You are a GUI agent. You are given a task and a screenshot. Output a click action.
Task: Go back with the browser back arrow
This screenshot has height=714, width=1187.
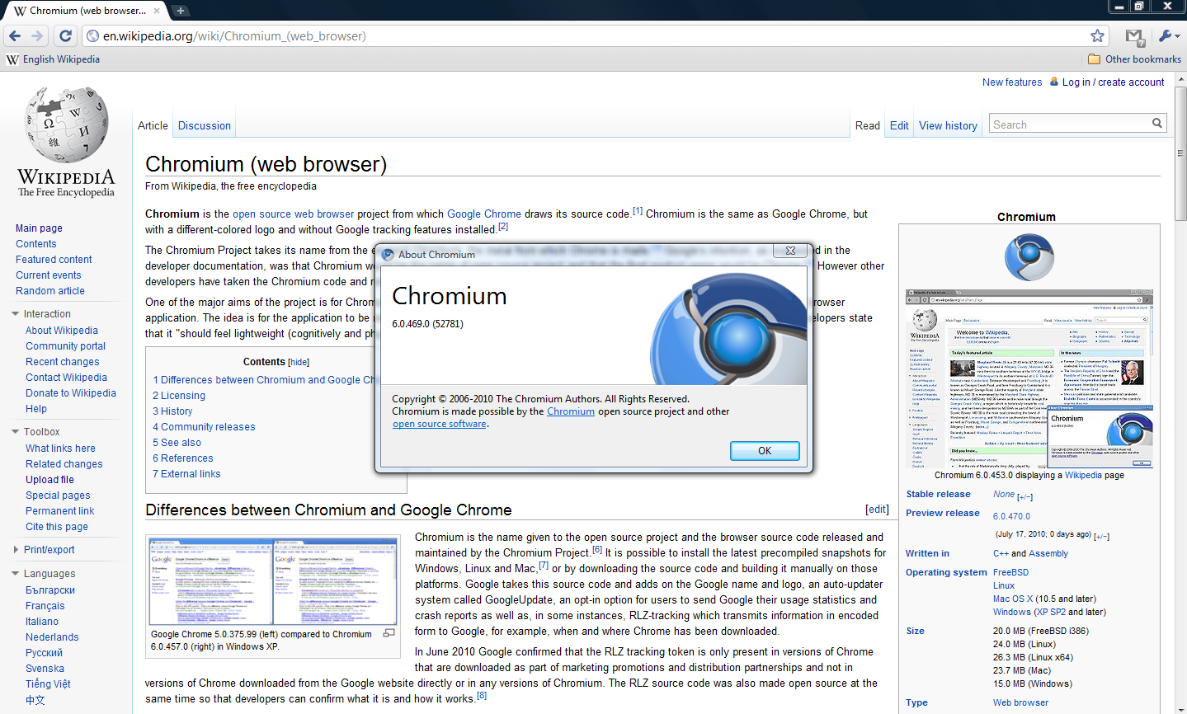pyautogui.click(x=14, y=35)
